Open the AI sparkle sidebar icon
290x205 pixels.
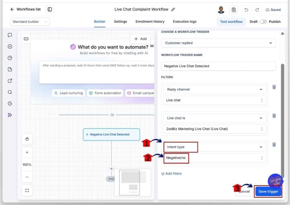point(10,115)
